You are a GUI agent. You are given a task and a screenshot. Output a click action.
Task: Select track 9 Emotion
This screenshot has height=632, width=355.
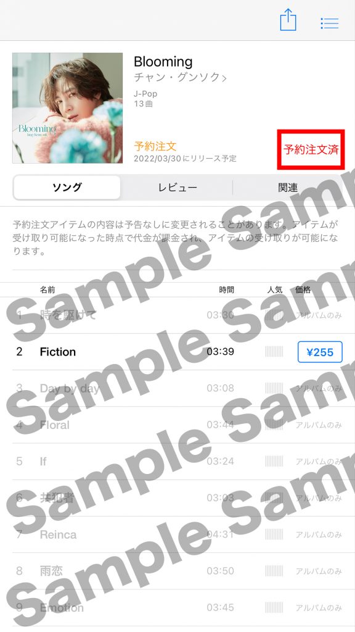177,608
